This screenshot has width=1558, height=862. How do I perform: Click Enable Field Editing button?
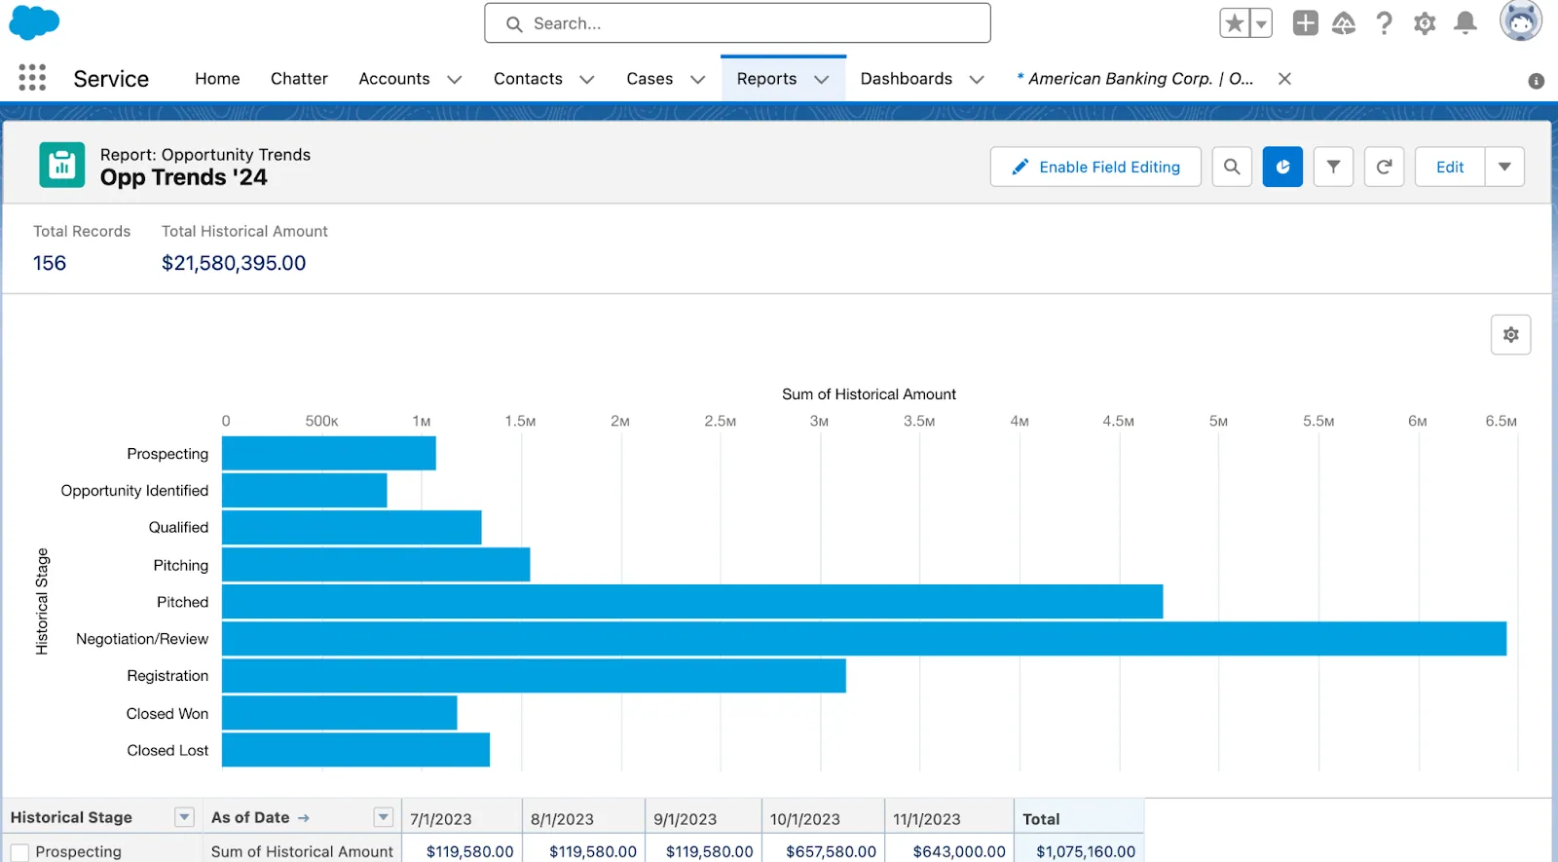click(1095, 167)
